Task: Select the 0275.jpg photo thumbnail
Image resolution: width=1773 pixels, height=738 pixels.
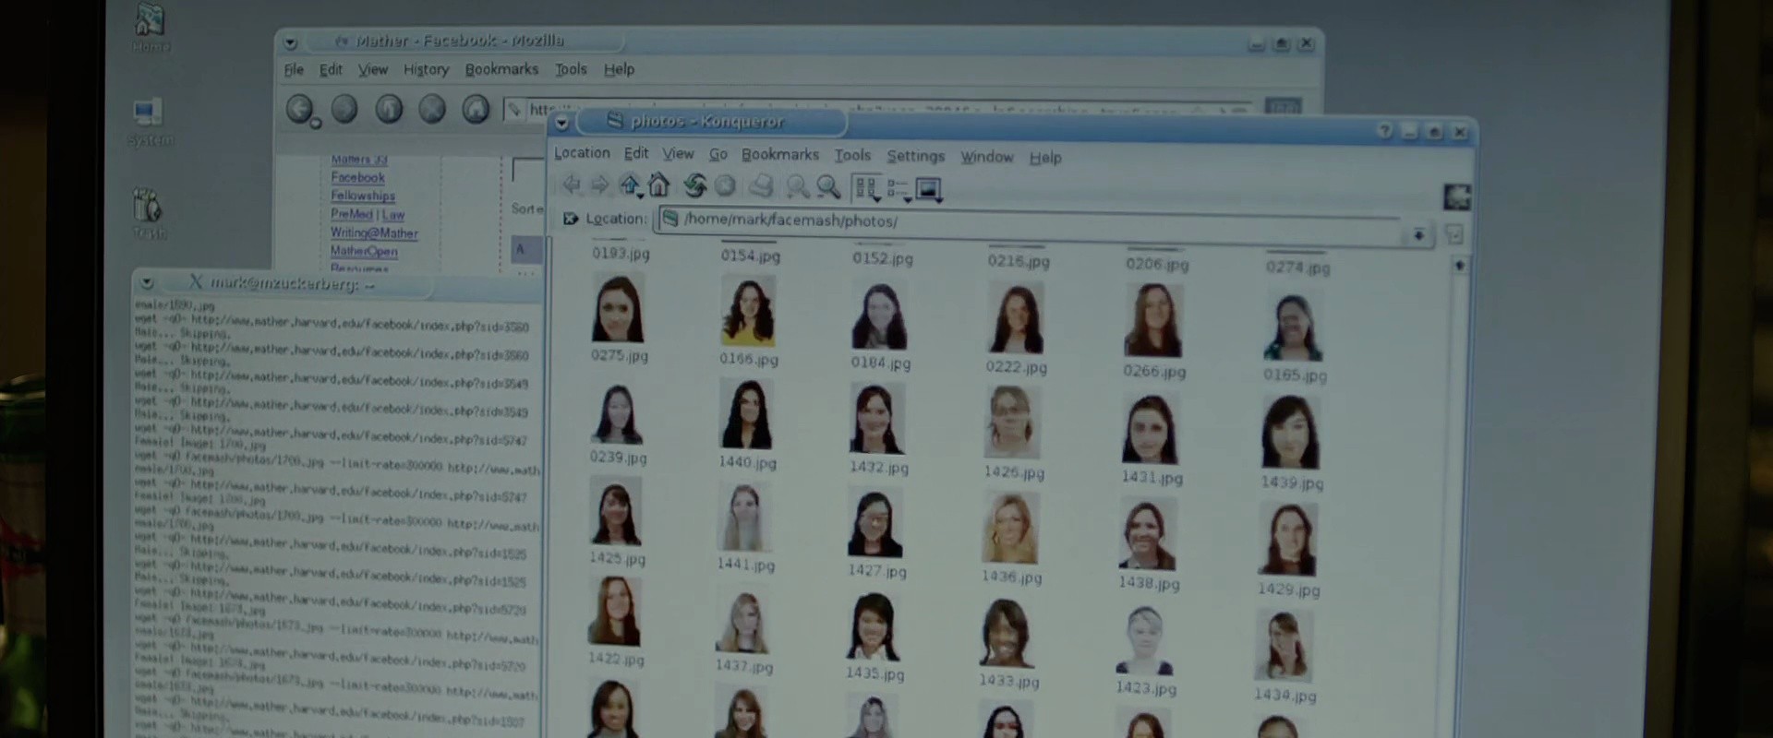Action: click(x=618, y=310)
